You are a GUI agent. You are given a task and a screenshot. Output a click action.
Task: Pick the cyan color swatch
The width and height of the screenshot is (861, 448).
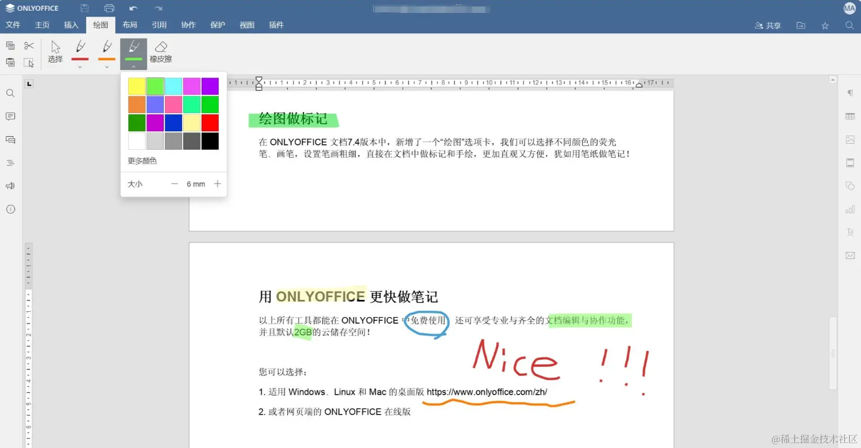(x=173, y=86)
